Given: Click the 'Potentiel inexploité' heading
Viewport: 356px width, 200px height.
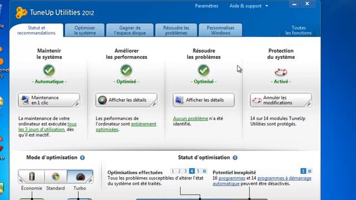Looking at the screenshot, I should pos(234,173).
